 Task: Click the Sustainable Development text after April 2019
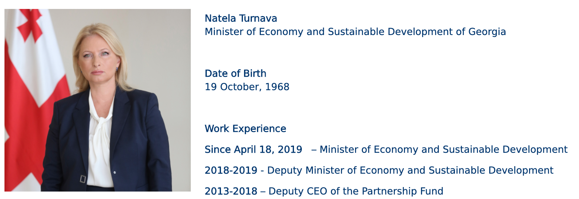505,150
